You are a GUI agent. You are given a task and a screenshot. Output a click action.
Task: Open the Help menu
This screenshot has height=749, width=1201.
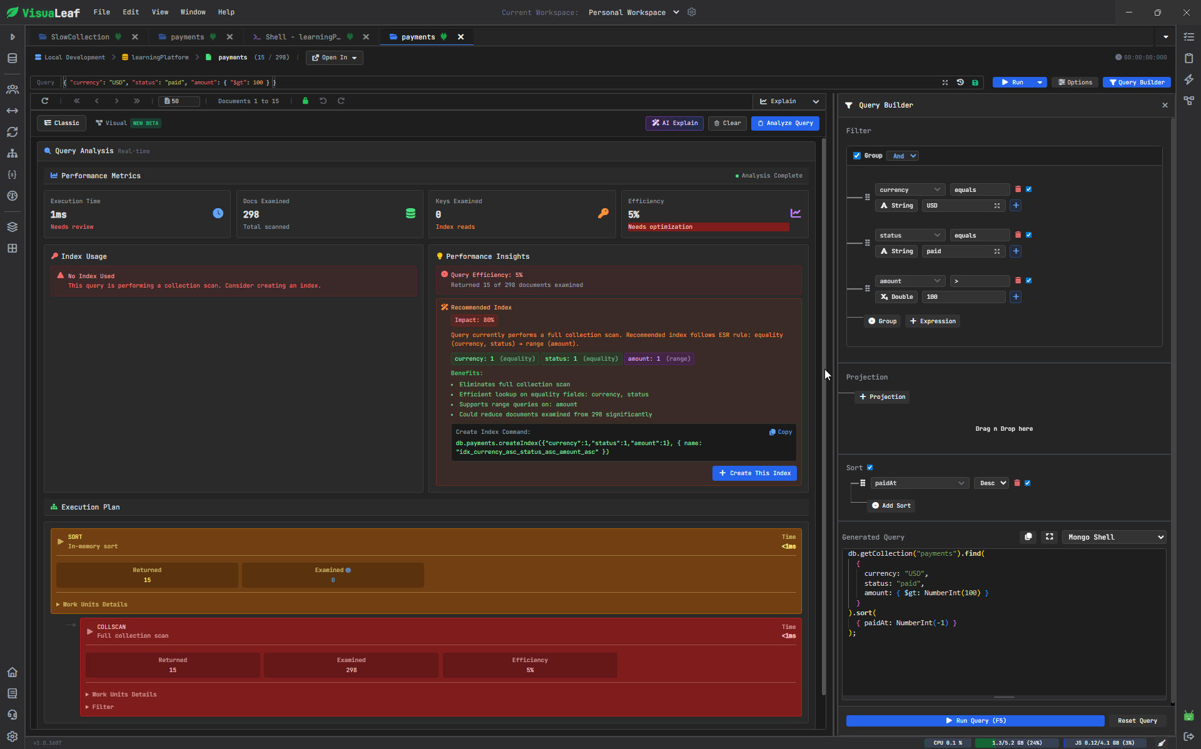(x=226, y=12)
